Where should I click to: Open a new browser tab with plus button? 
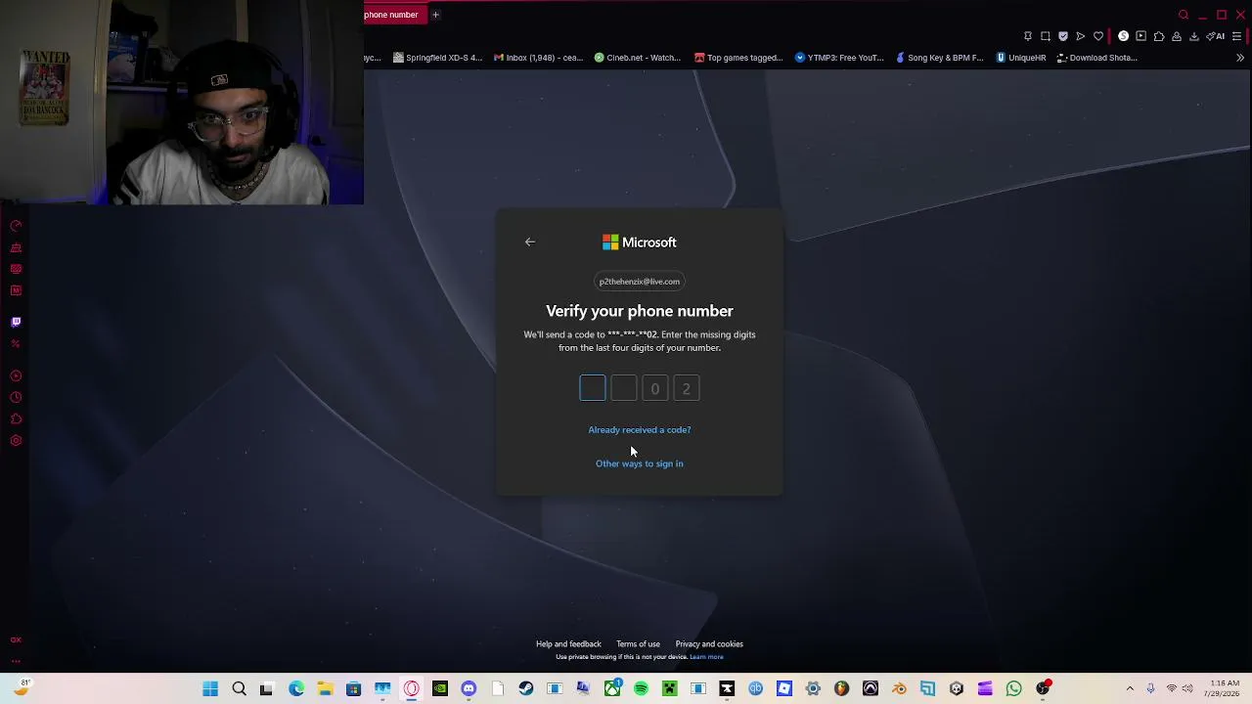point(436,15)
